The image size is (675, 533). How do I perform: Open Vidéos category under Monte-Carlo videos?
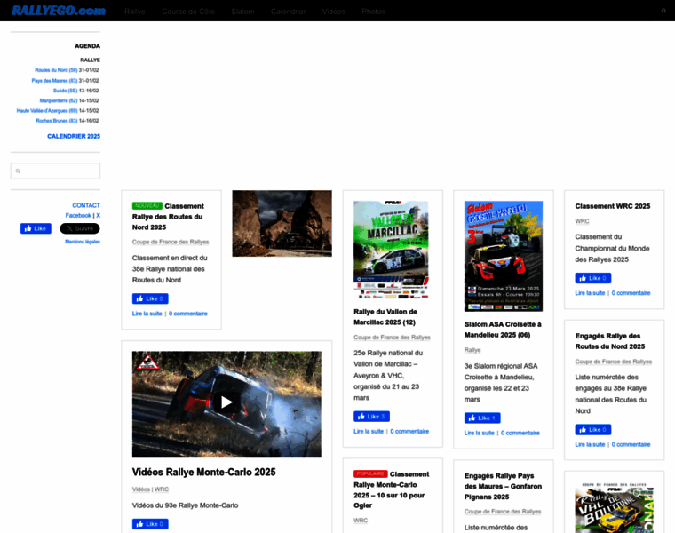(140, 489)
